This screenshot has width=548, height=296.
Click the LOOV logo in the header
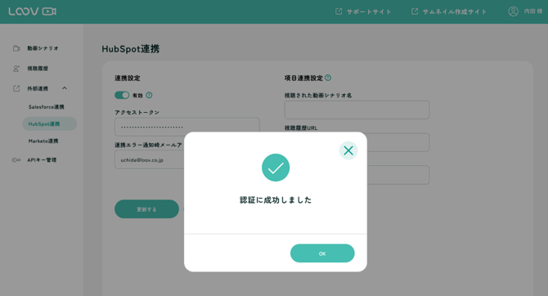(33, 11)
